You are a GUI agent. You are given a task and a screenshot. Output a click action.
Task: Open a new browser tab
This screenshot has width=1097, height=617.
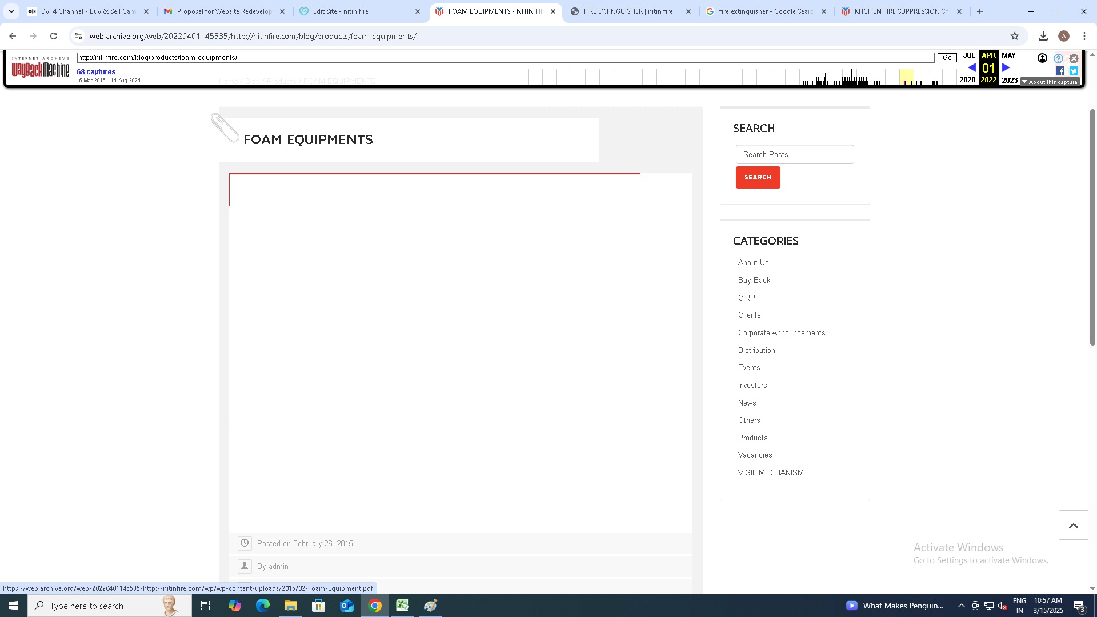point(980,11)
